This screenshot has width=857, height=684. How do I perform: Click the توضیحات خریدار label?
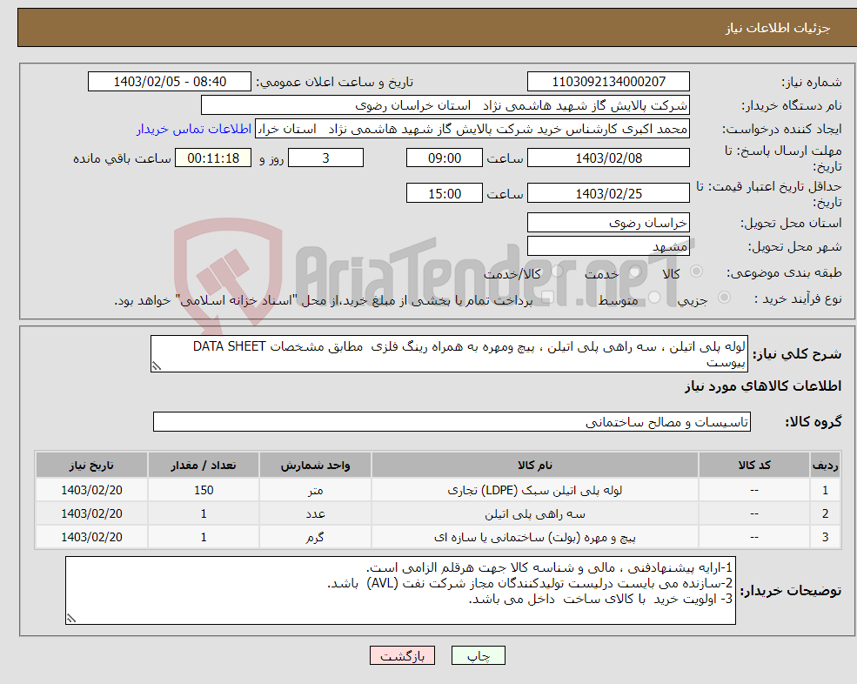coord(790,591)
